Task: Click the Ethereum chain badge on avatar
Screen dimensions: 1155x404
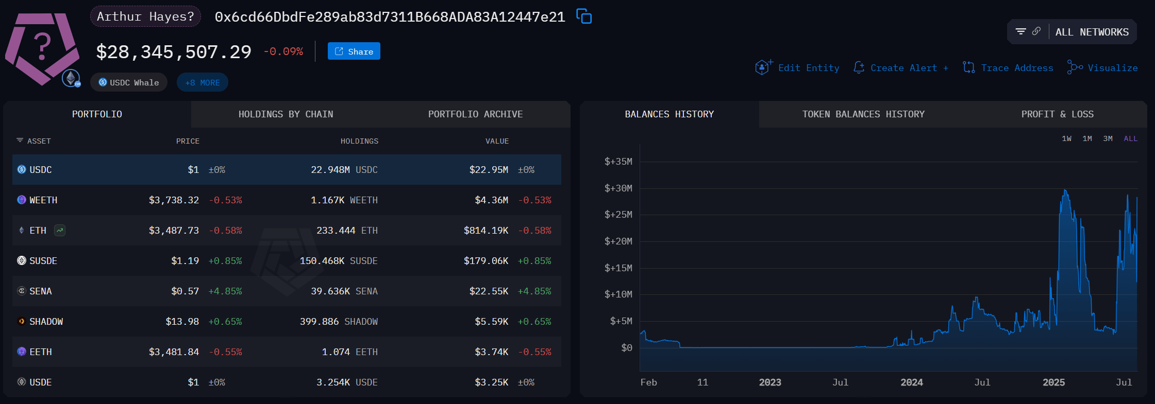Action: click(x=71, y=78)
